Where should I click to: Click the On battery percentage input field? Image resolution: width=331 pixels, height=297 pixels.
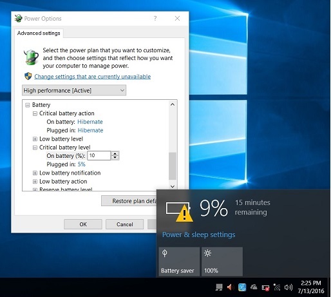coord(99,155)
